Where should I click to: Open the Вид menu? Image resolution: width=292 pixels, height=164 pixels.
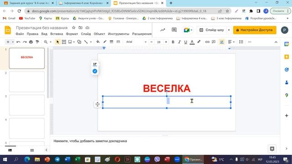coord(44,34)
